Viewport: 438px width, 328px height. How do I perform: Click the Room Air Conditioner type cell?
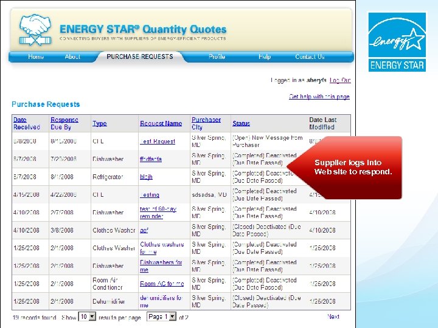point(108,284)
